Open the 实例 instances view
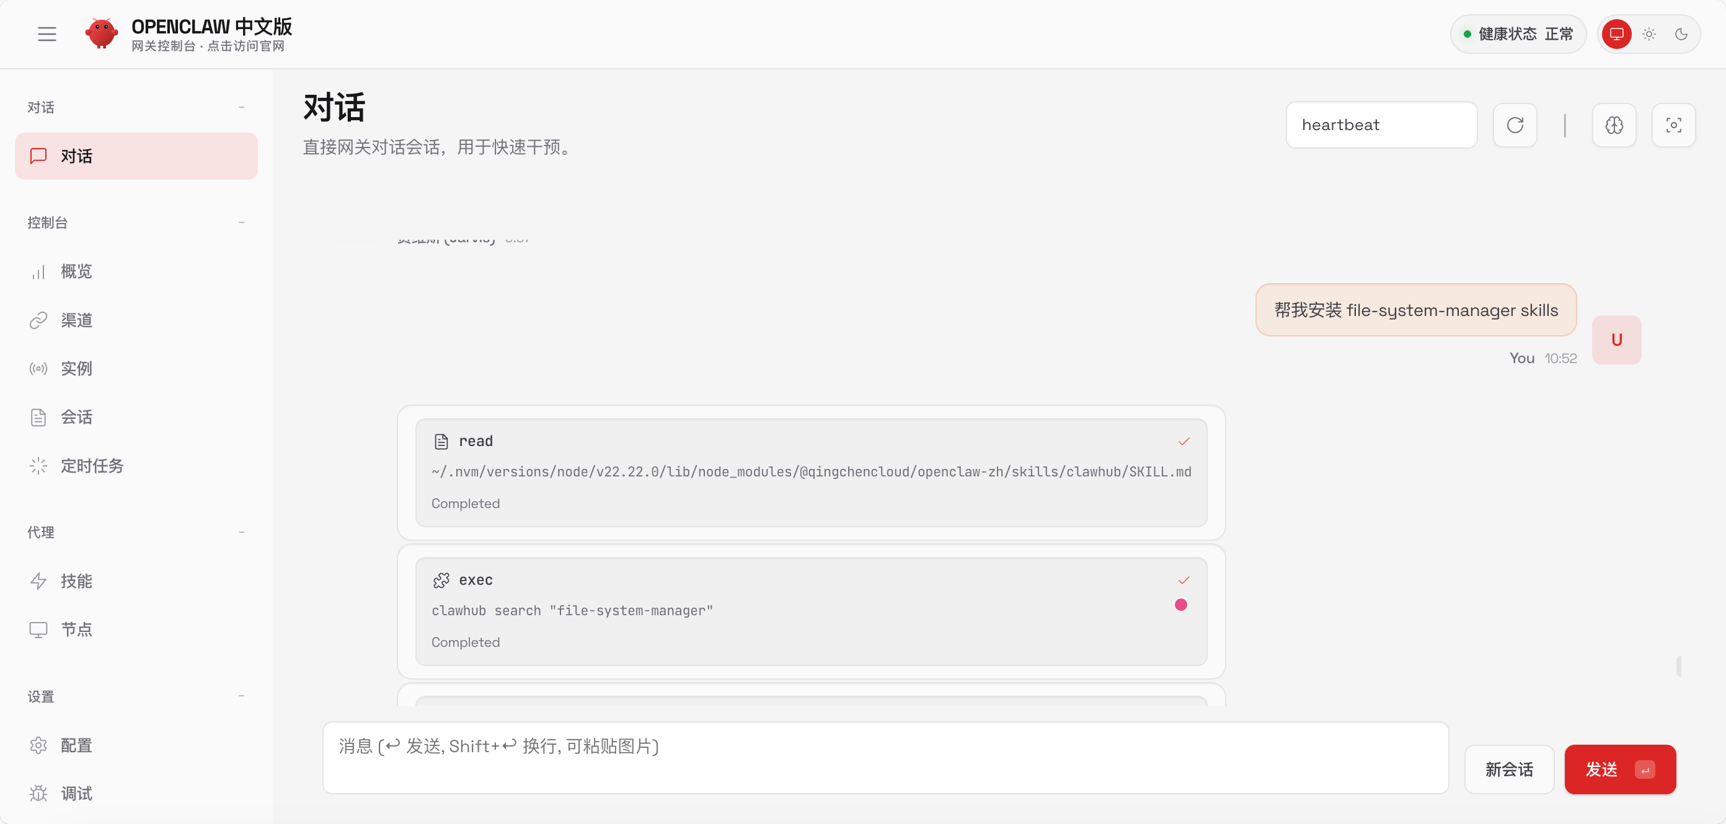Screen dimensions: 1726x824 76,368
